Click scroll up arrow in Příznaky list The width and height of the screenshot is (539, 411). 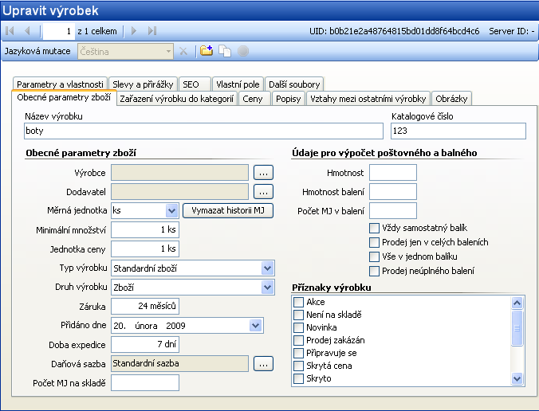point(517,303)
